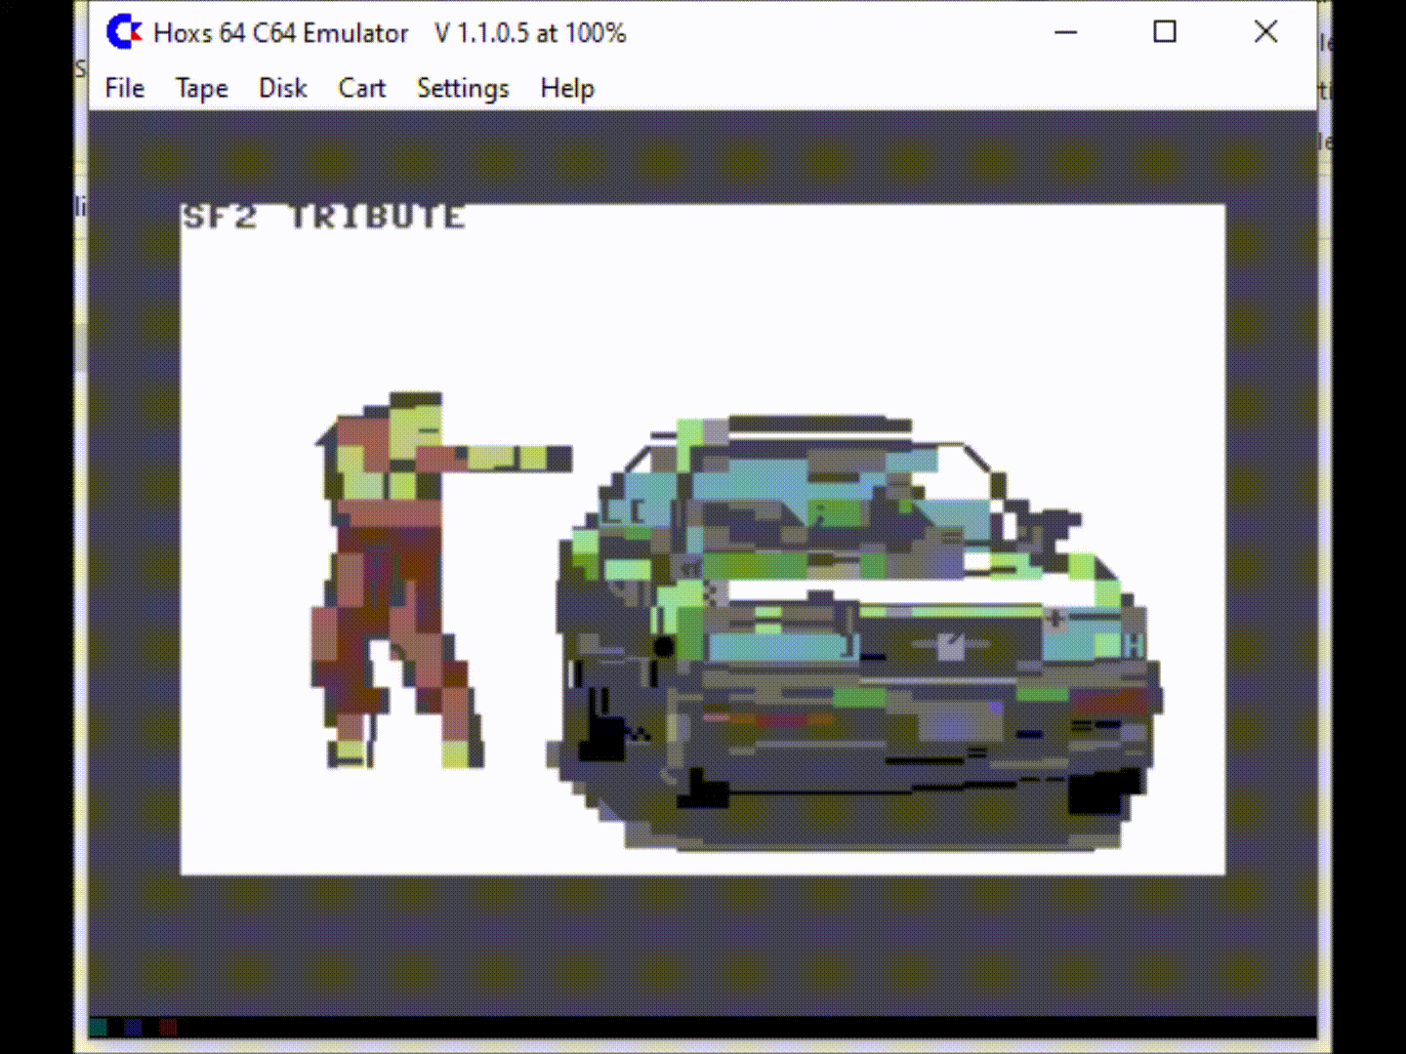Click the pixelated car graphic
The height and width of the screenshot is (1054, 1406).
tap(854, 632)
